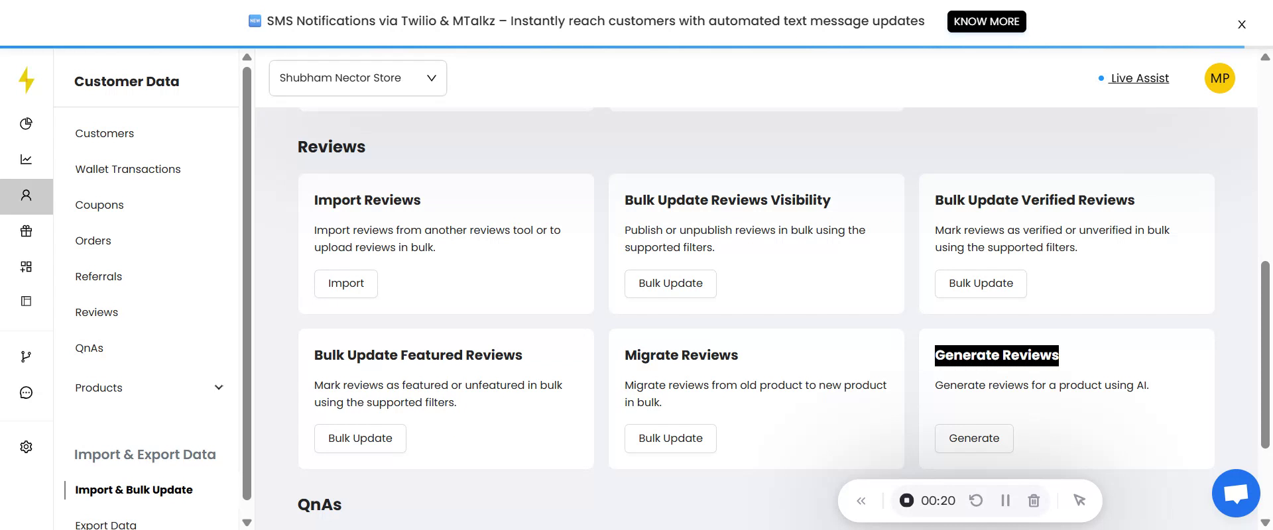Screen dimensions: 1273x530
Task: Click the line graph icon in sidebar
Action: 26,160
